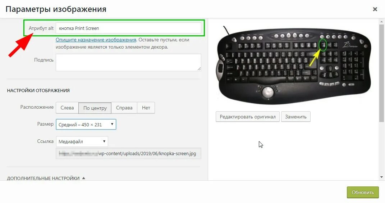Click the Обновить button
This screenshot has width=385, height=203.
363,192
